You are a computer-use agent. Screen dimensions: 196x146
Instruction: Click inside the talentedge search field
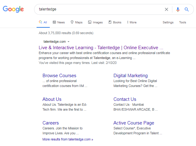98,9
